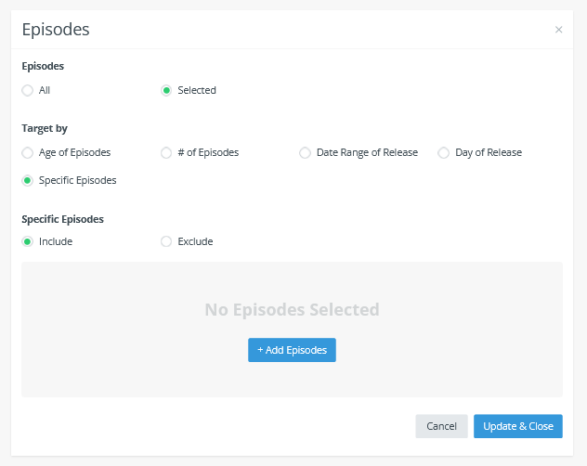Select the Specific Episodes radio button
587x466 pixels.
click(x=28, y=180)
